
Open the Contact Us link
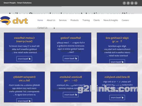[42, 28]
